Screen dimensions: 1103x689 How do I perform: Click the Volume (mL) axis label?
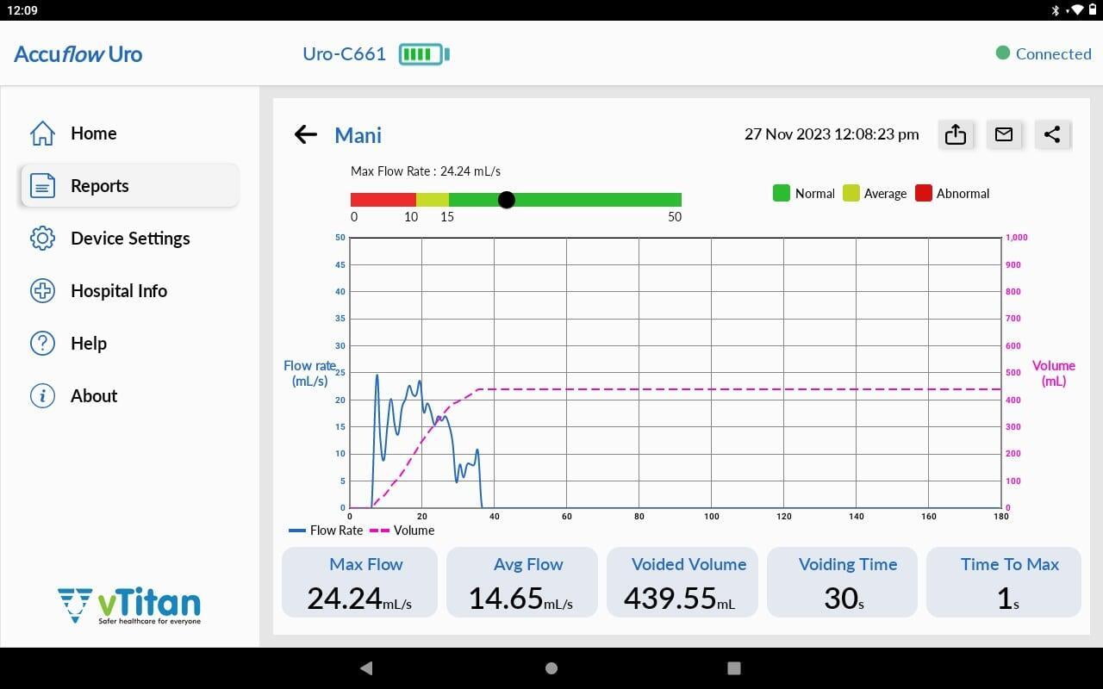(x=1054, y=373)
